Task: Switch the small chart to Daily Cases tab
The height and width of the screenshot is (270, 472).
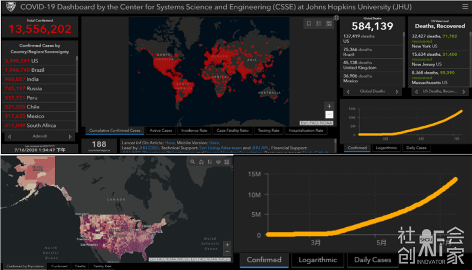Action: click(416, 147)
